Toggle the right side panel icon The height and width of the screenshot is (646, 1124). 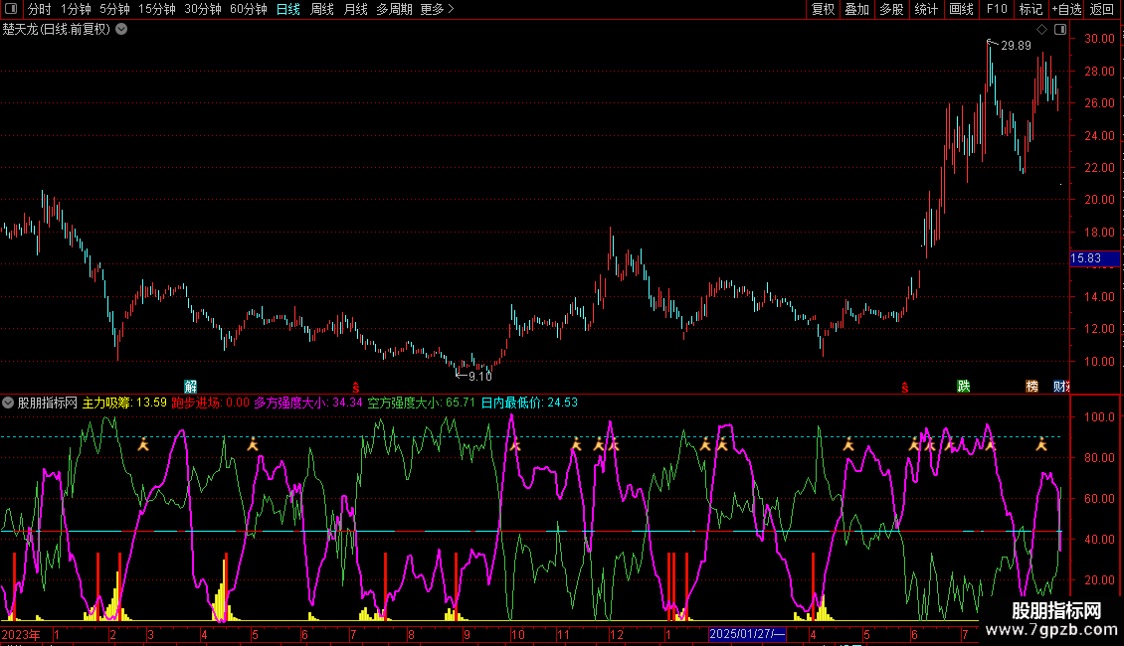click(1058, 30)
